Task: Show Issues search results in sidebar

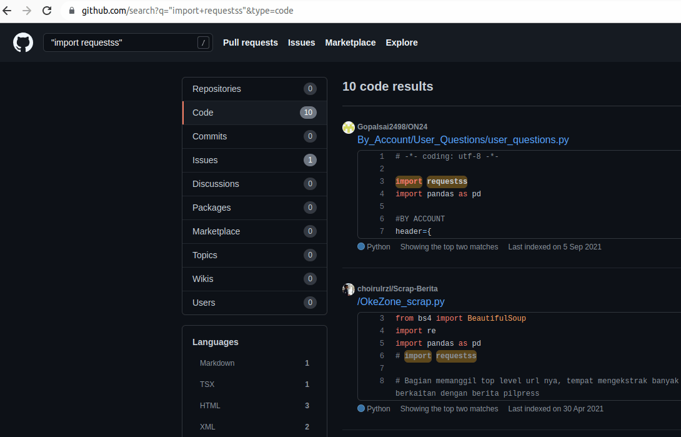Action: (205, 160)
